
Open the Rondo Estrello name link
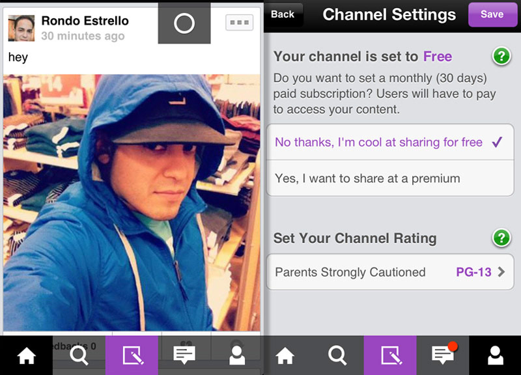coord(85,21)
